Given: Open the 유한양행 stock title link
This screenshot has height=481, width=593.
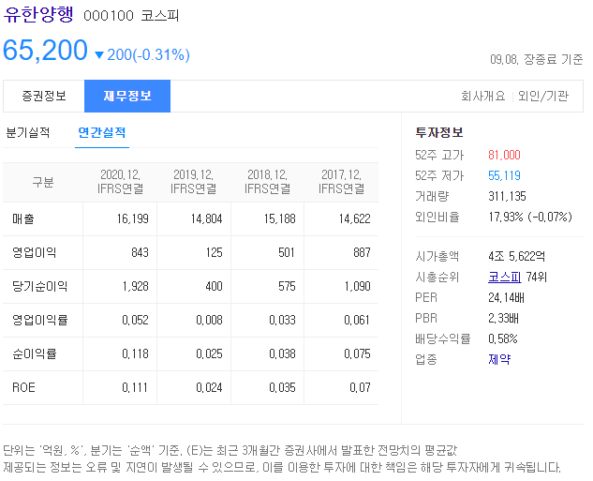Looking at the screenshot, I should 38,15.
